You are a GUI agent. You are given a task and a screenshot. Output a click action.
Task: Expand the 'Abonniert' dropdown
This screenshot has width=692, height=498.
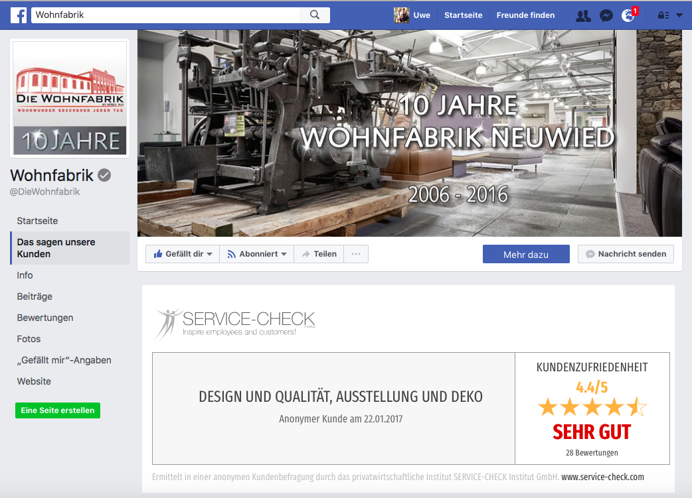pyautogui.click(x=256, y=254)
